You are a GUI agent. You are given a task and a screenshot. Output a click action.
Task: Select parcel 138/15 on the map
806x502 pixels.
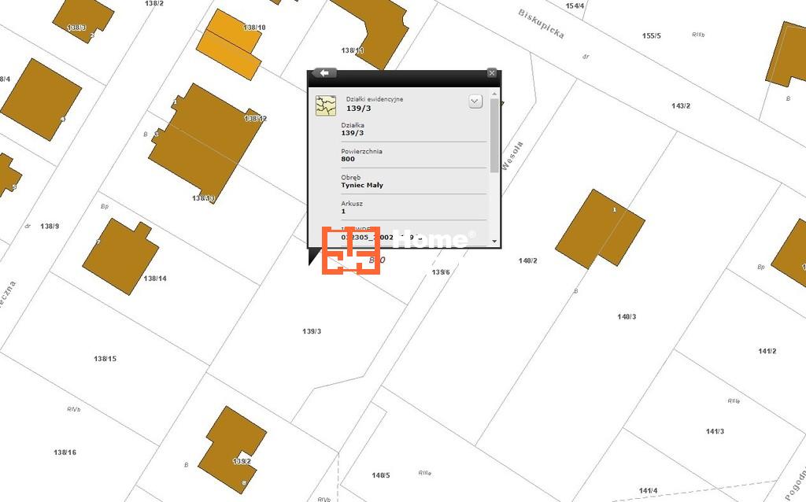[105, 359]
